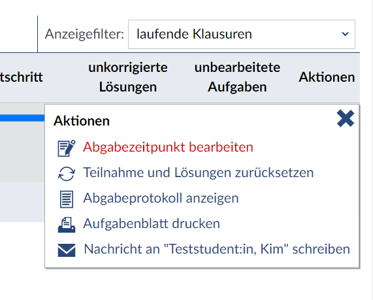Click the chevron arrow of the Anzeigefilter box

click(345, 34)
